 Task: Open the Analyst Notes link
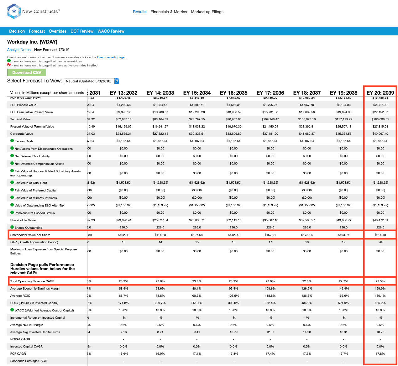pyautogui.click(x=19, y=50)
